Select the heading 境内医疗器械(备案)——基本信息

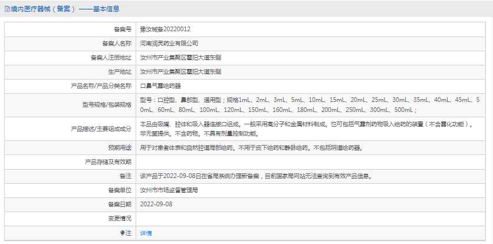[65, 9]
